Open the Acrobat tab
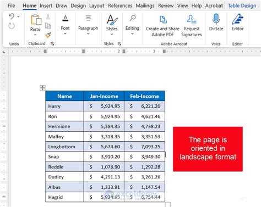 [x=214, y=5]
